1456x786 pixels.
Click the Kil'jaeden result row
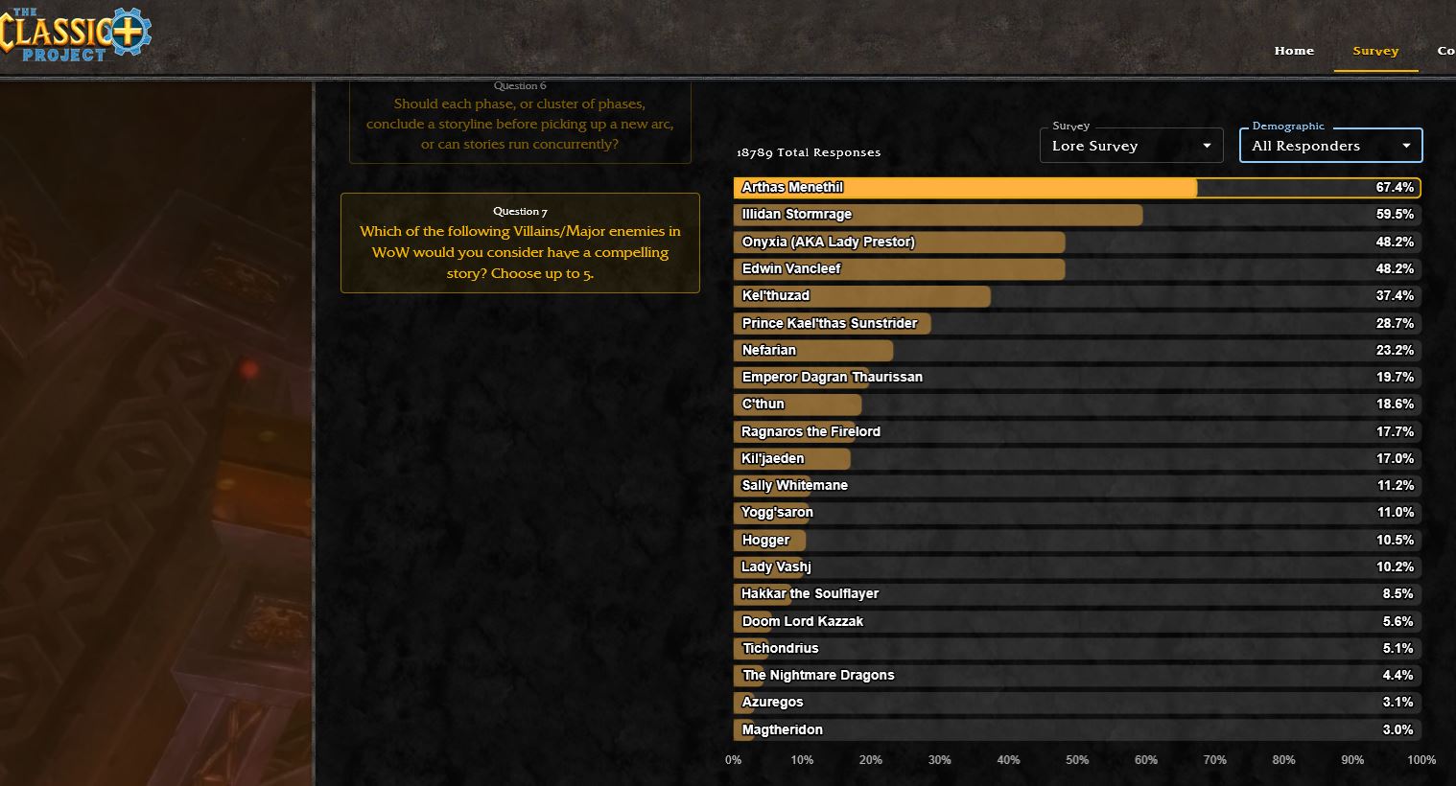(1077, 458)
